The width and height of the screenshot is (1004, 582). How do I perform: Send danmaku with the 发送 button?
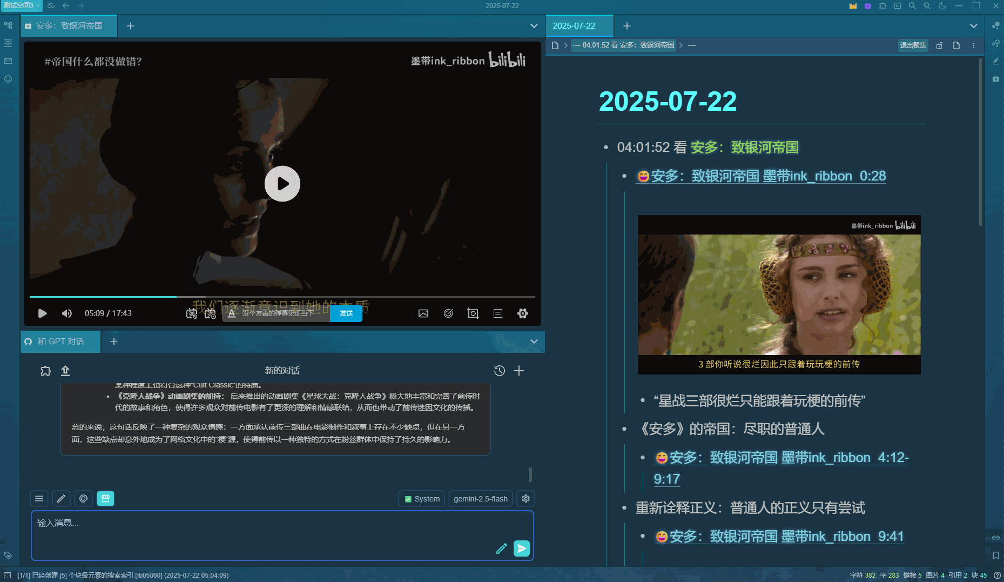click(x=346, y=313)
